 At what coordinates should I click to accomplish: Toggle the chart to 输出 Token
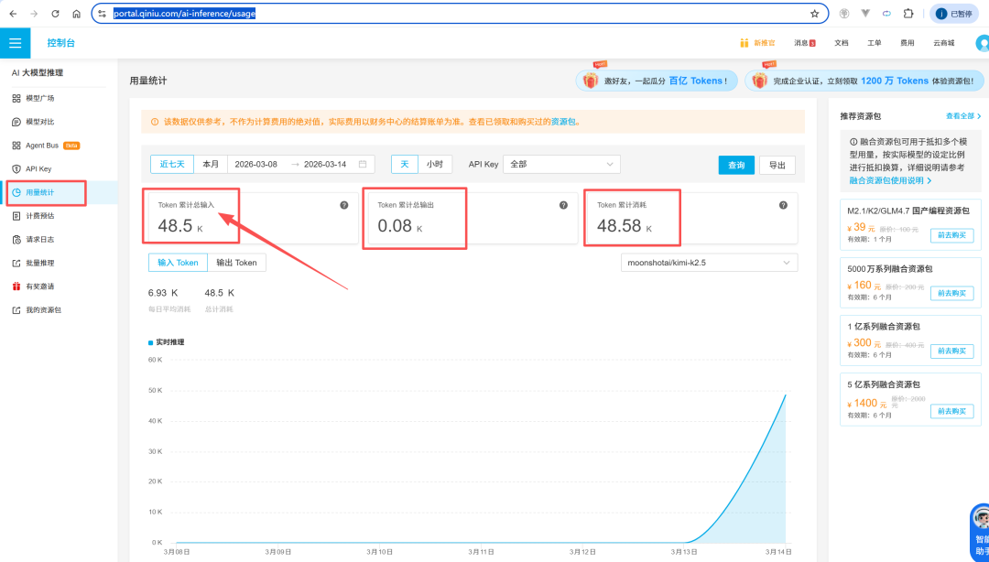pos(236,263)
